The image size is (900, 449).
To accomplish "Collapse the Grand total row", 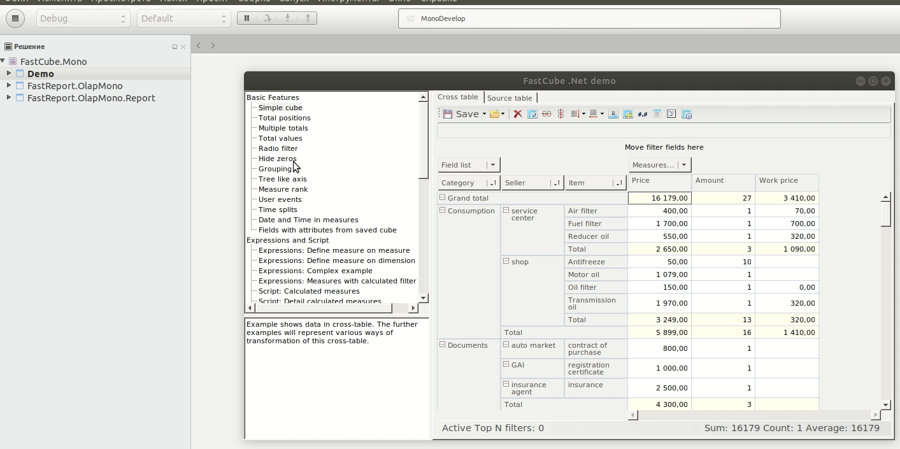I will tap(443, 197).
